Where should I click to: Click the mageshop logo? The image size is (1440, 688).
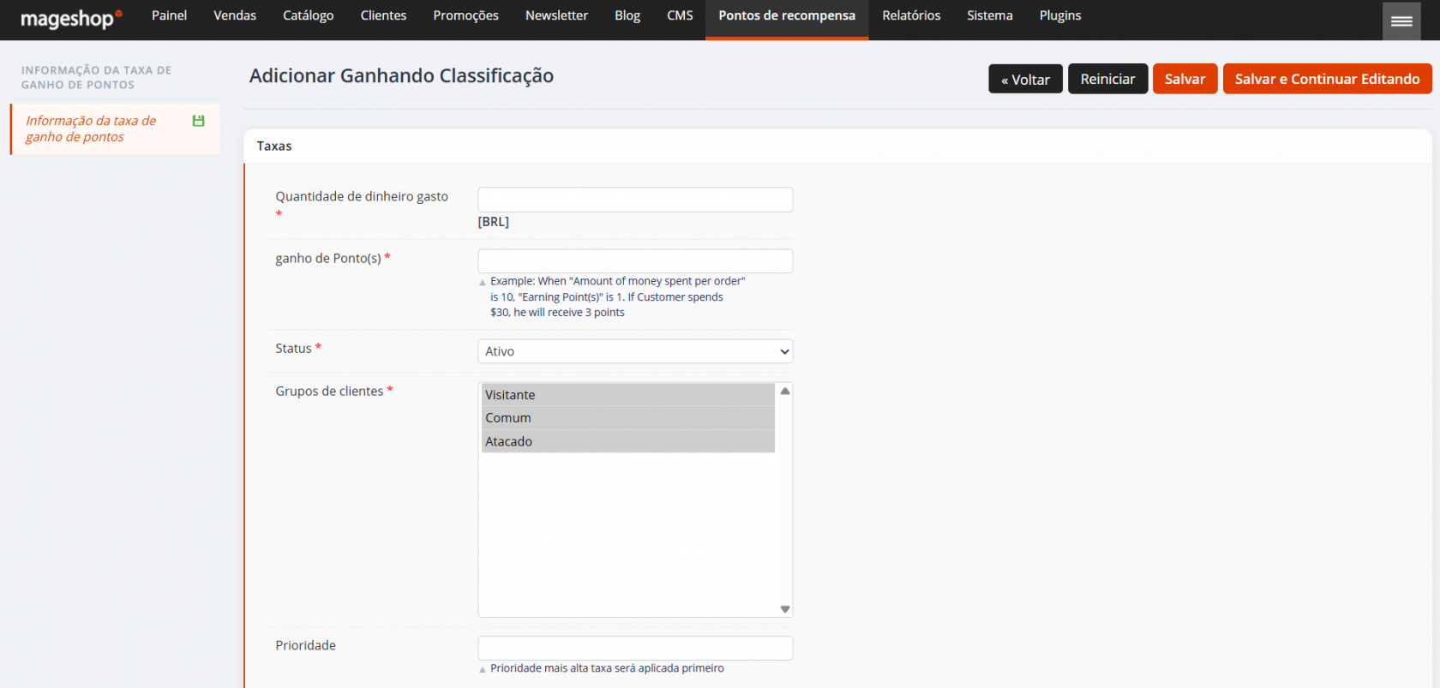coord(71,18)
